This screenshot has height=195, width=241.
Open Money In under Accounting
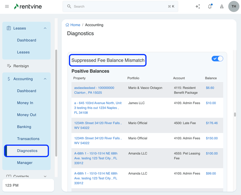[25, 103]
